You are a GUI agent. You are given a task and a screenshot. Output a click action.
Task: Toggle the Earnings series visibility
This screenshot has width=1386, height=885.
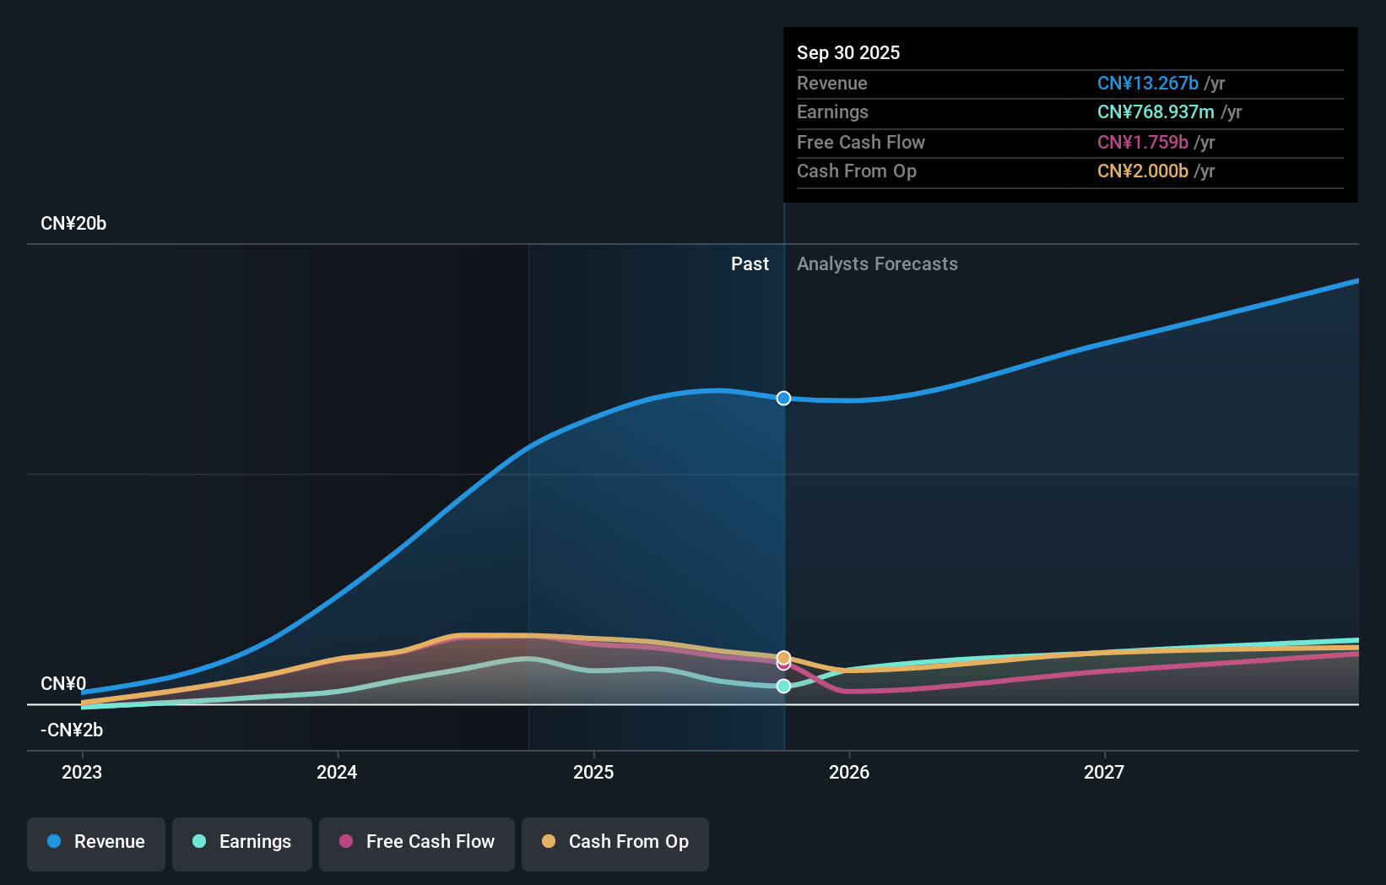coord(242,842)
